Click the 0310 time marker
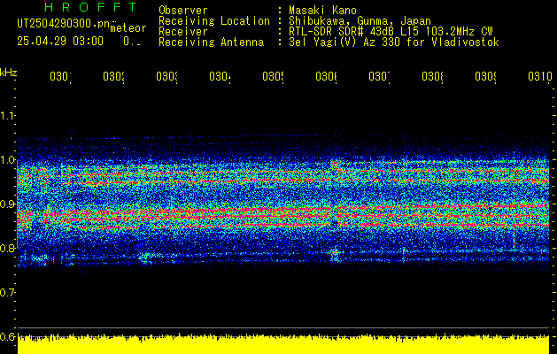Image resolution: width=557 pixels, height=354 pixels. coord(540,76)
